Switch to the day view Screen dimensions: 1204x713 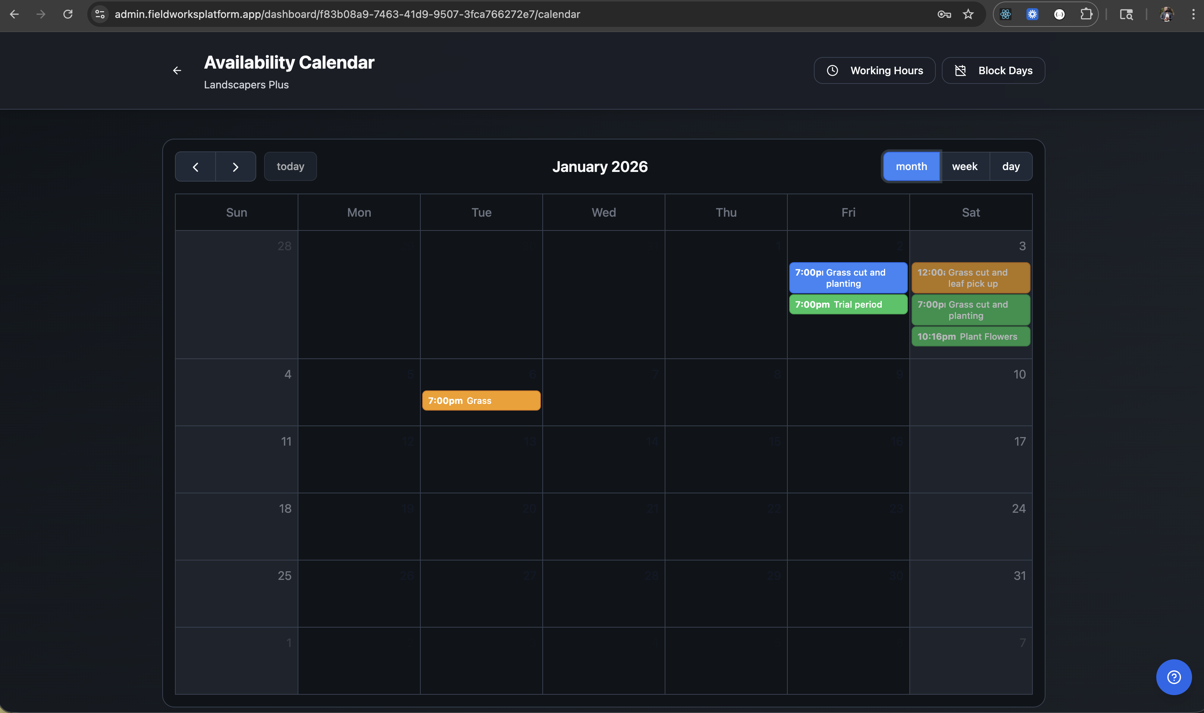click(x=1011, y=166)
